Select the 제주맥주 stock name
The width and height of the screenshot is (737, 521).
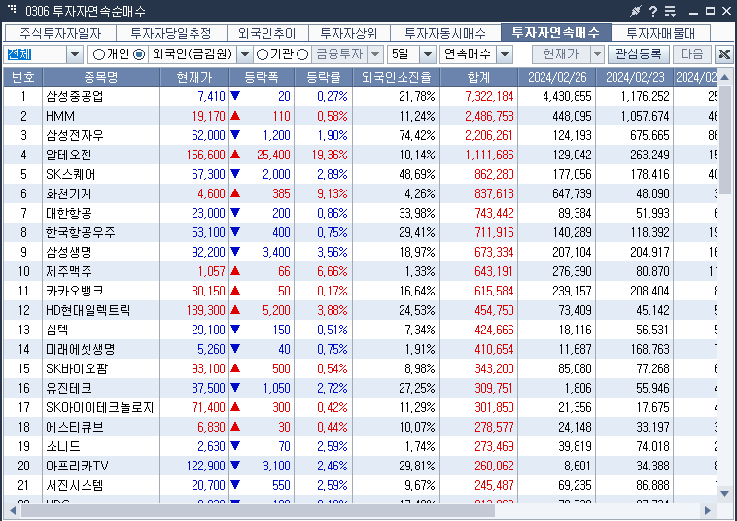click(x=69, y=271)
